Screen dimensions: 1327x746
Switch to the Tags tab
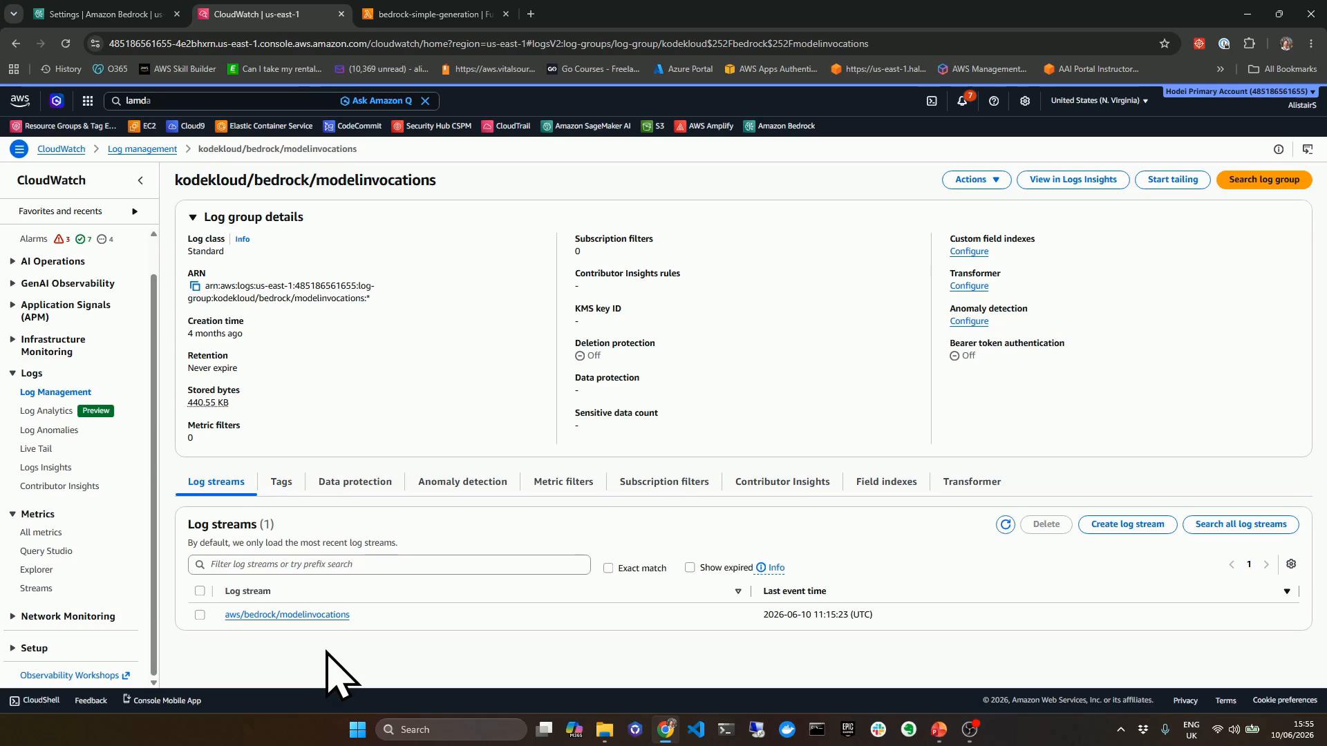[x=281, y=481]
